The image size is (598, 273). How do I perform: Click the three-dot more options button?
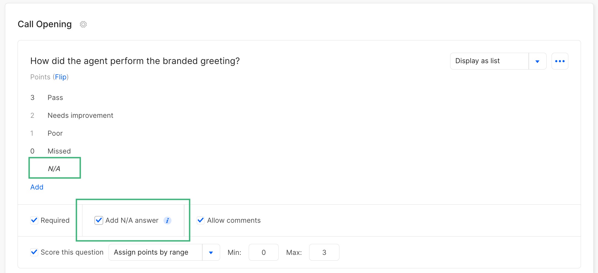pyautogui.click(x=560, y=61)
